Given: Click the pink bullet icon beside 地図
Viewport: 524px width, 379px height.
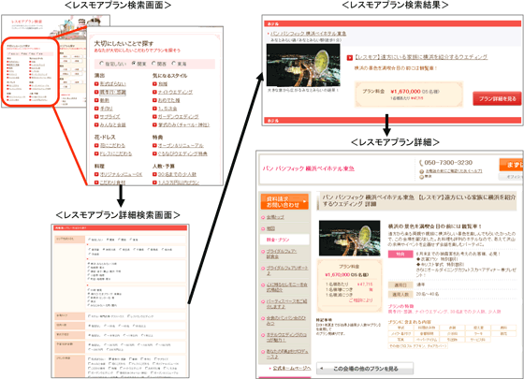Looking at the screenshot, I should click(x=263, y=229).
